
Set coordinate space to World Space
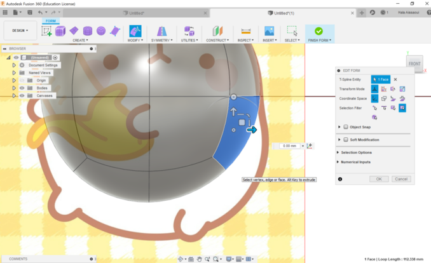click(x=374, y=98)
